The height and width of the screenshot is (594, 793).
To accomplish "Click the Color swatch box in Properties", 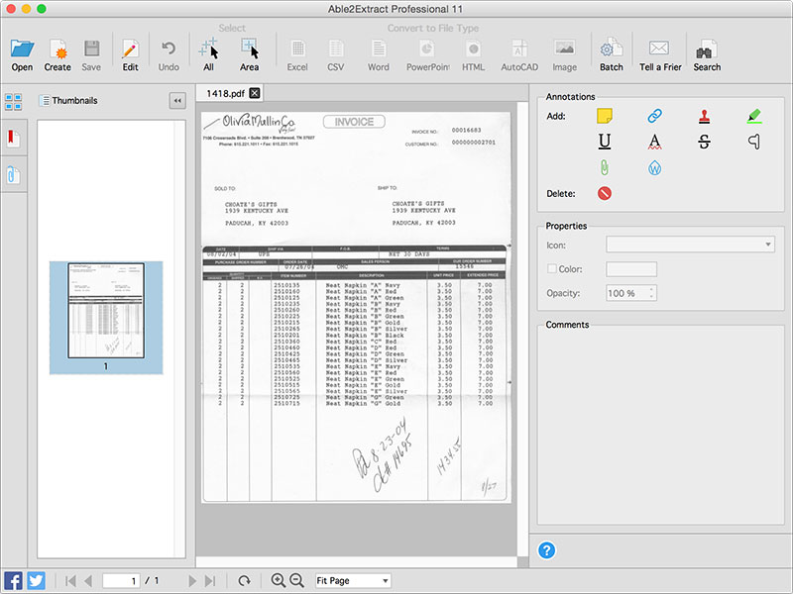I will pos(631,269).
